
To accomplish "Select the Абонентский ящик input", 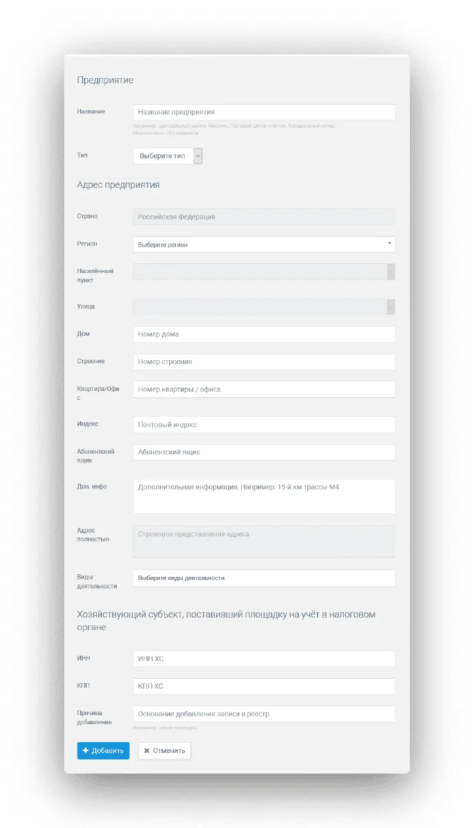I will coord(264,452).
